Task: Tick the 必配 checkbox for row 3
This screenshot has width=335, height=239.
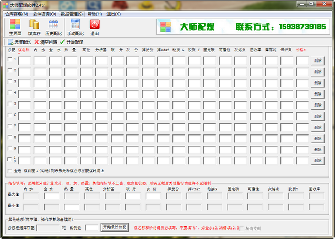Action: point(10,81)
